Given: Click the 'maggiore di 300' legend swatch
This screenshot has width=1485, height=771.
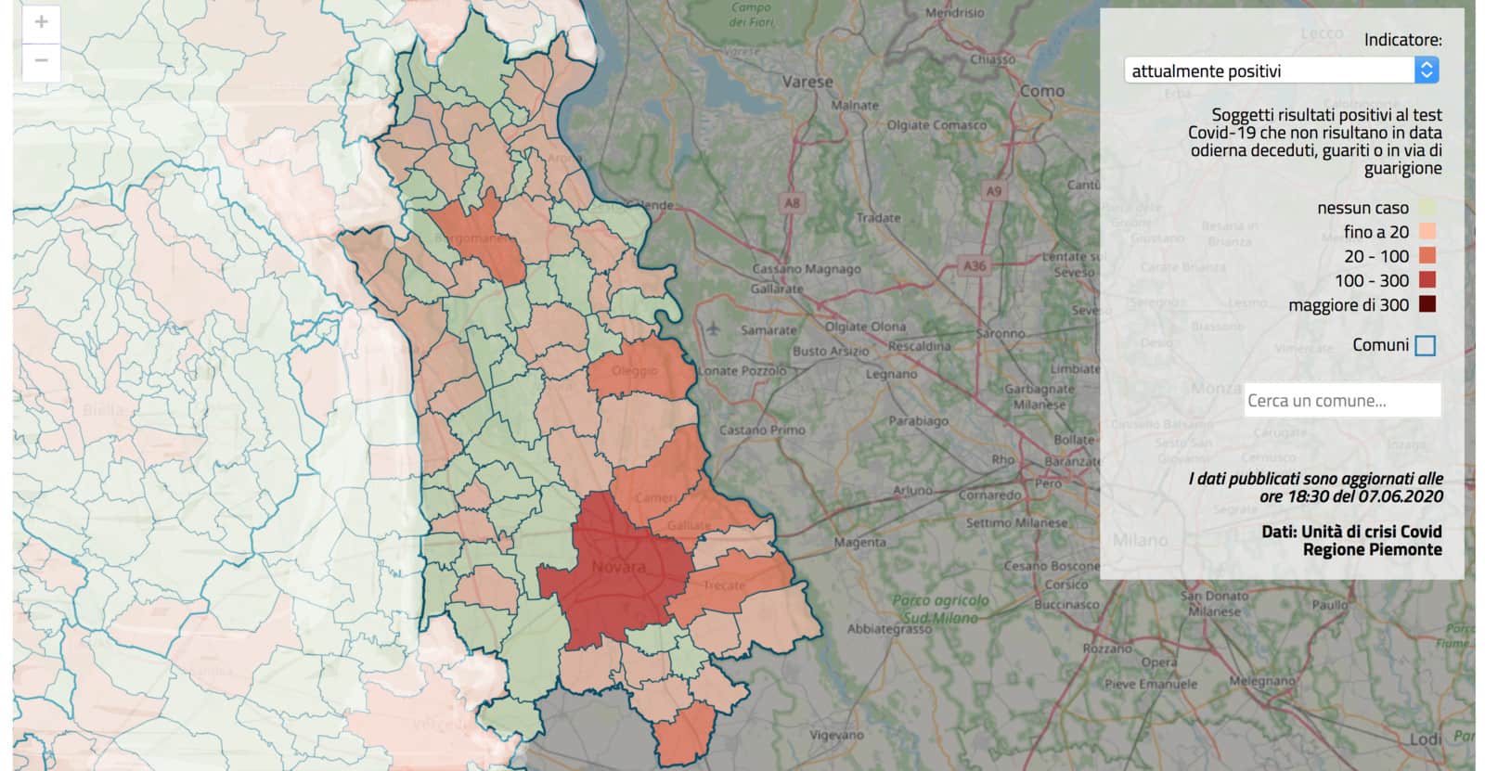Looking at the screenshot, I should (1427, 304).
